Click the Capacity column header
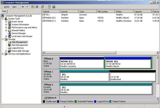This screenshot has width=160, height=108. [142, 12]
